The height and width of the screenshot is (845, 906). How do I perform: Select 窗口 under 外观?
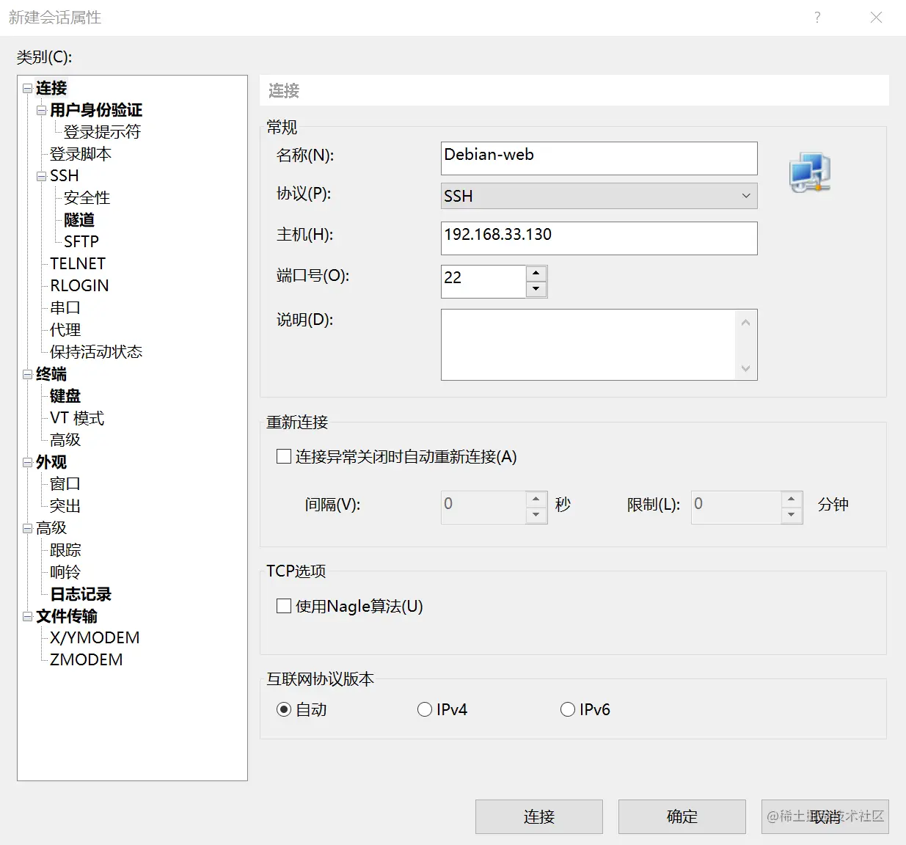(65, 484)
